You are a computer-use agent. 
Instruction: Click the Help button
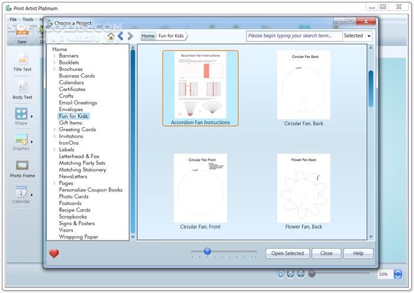tap(358, 253)
